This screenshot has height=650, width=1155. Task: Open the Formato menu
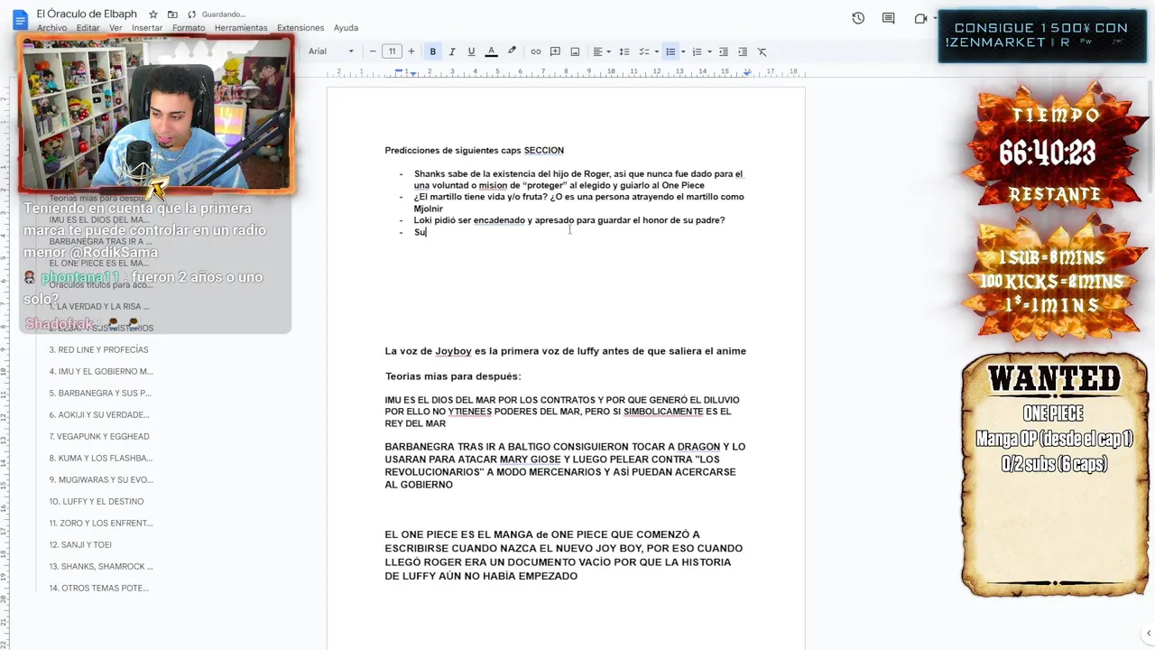(189, 28)
